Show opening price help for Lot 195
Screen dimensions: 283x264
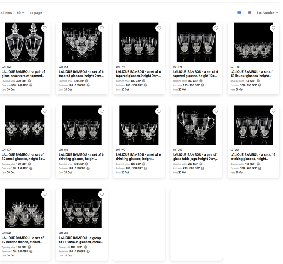point(201,81)
